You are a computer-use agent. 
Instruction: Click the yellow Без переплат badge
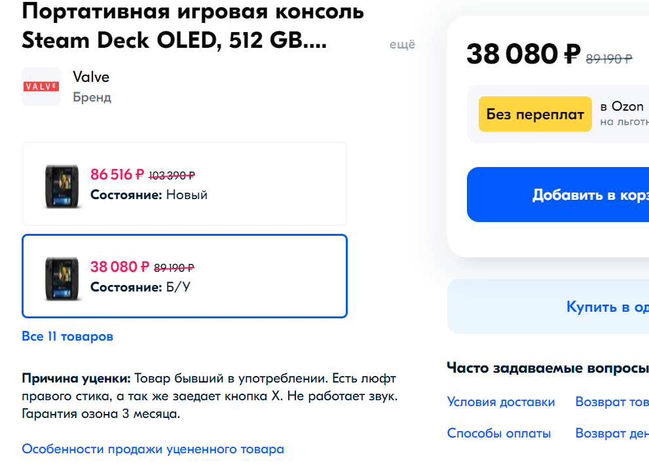point(535,114)
